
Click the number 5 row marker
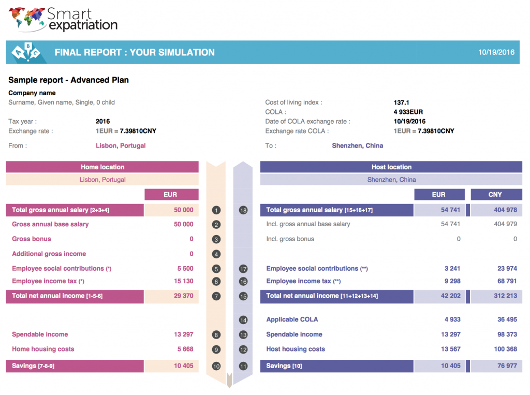(x=216, y=269)
